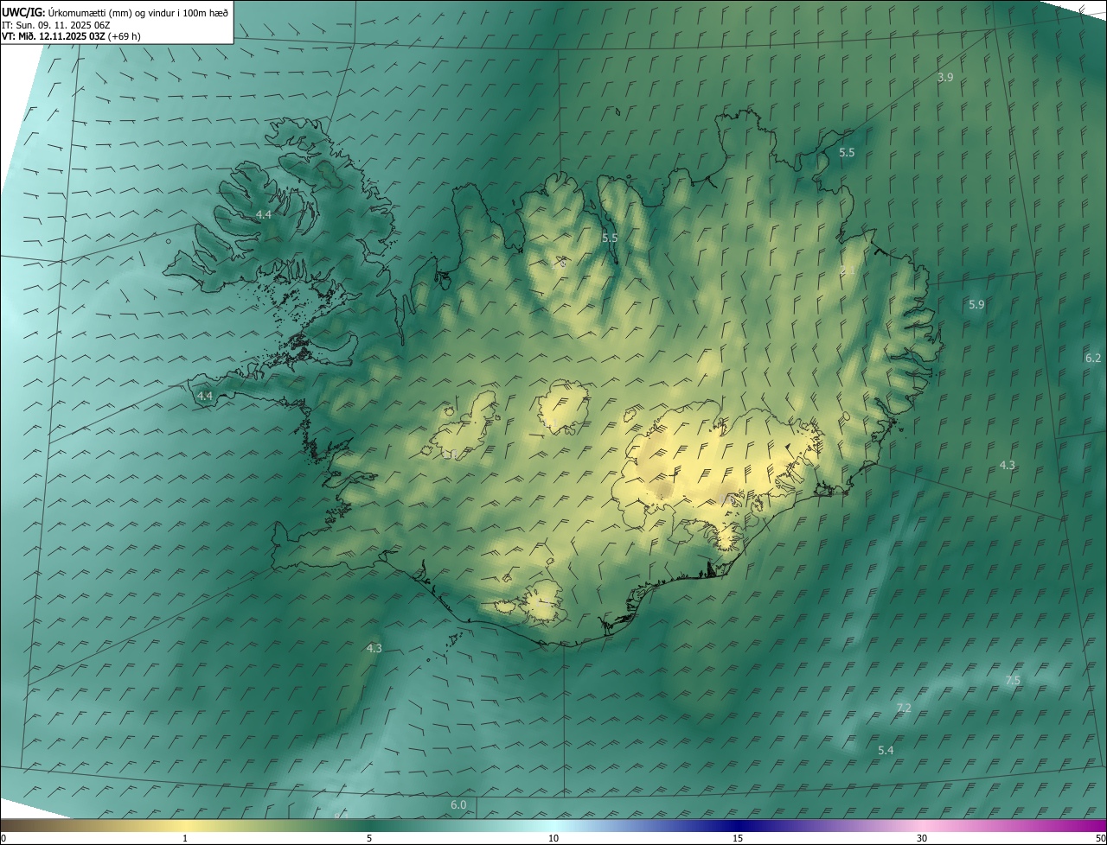Click the 7.5 value label on the map
Image resolution: width=1107 pixels, height=845 pixels.
(x=1013, y=681)
